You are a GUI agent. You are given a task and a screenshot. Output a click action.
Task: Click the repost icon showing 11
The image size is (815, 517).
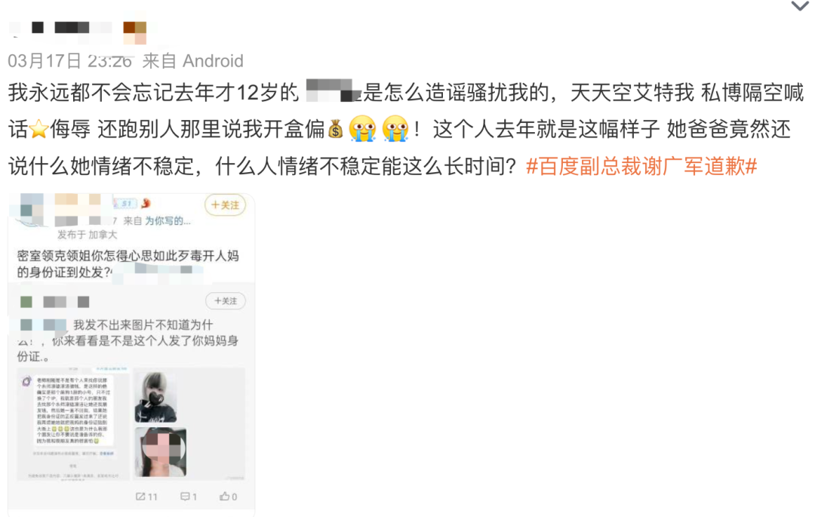coord(146,497)
